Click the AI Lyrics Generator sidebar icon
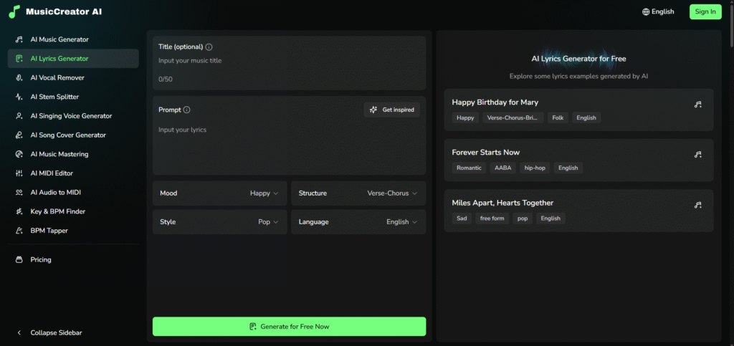The height and width of the screenshot is (346, 734). 19,59
